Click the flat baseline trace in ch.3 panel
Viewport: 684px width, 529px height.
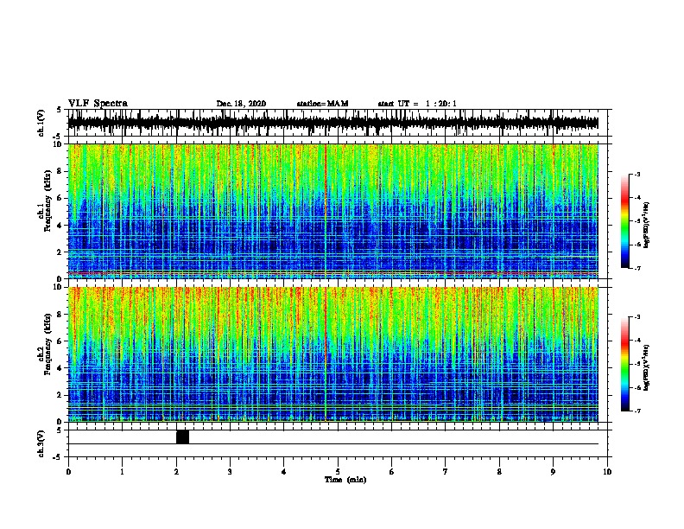[332, 444]
